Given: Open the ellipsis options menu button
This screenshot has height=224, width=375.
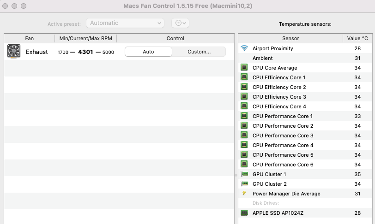Looking at the screenshot, I should (180, 23).
